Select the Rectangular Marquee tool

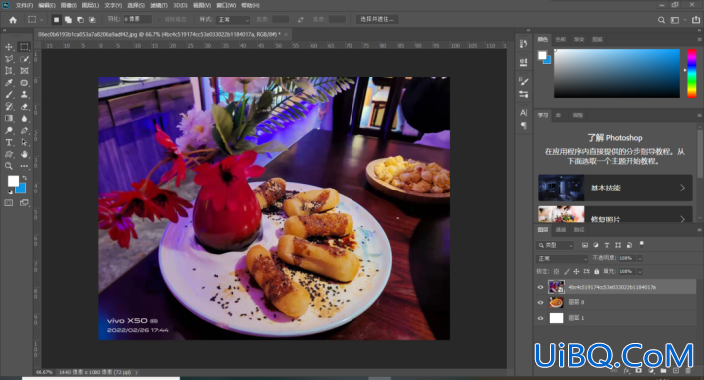[x=24, y=46]
